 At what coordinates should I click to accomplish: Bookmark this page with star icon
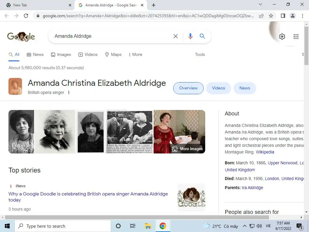coord(271,16)
